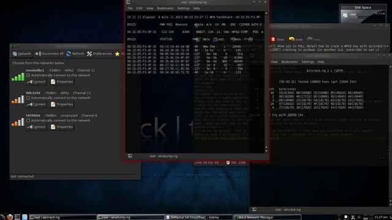Toggle auto-connect checkbox for WILSON
The image size is (392, 220).
point(28,98)
